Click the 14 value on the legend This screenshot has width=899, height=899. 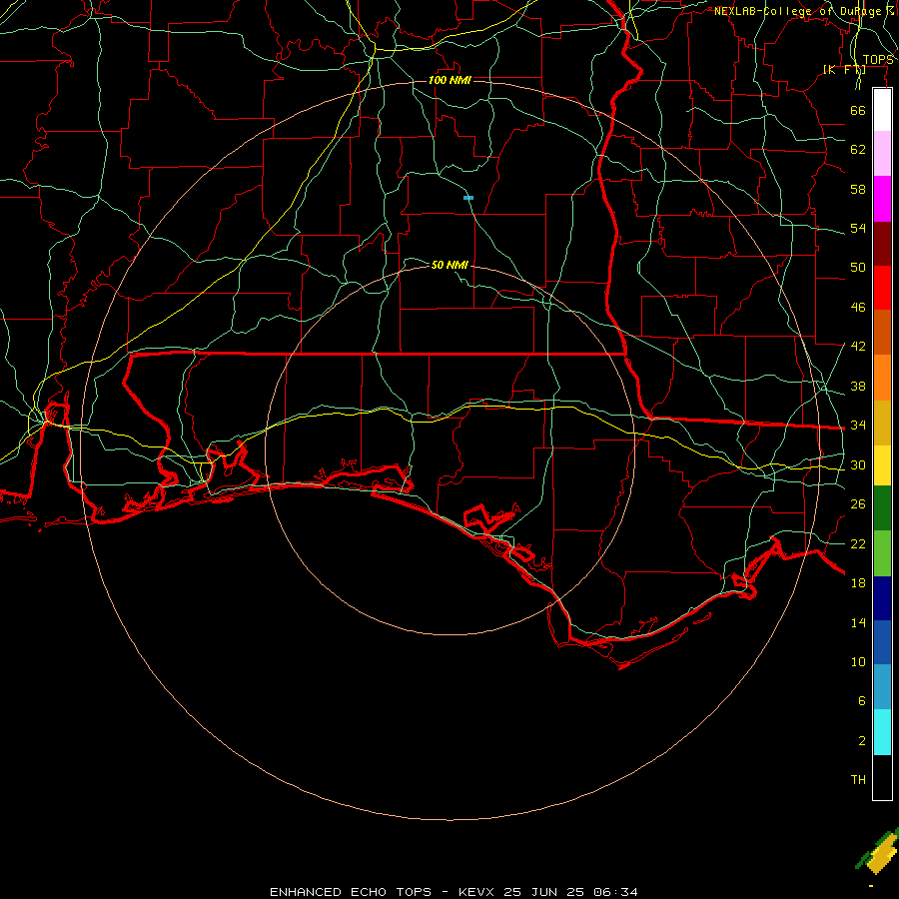[858, 622]
